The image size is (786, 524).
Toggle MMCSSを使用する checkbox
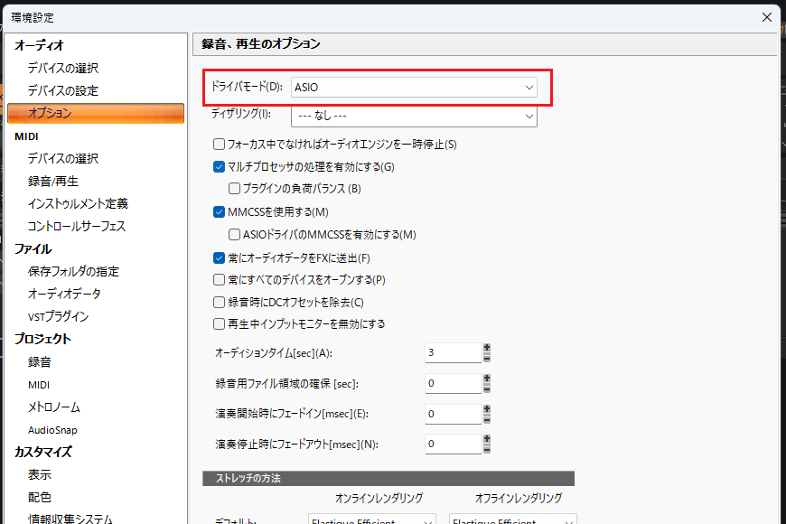coord(219,212)
